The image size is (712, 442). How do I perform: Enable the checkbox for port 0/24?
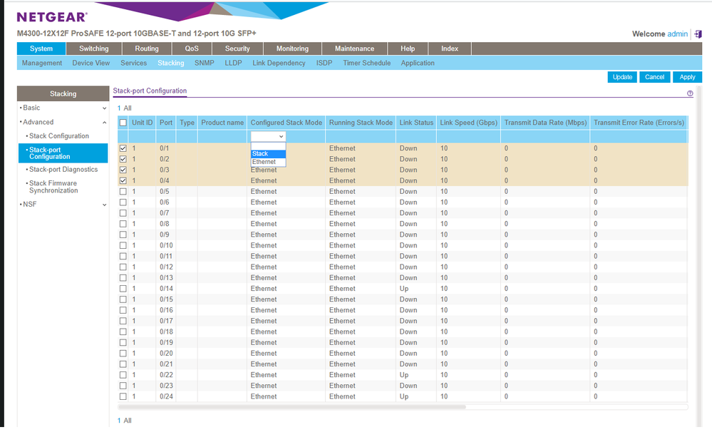pyautogui.click(x=123, y=396)
